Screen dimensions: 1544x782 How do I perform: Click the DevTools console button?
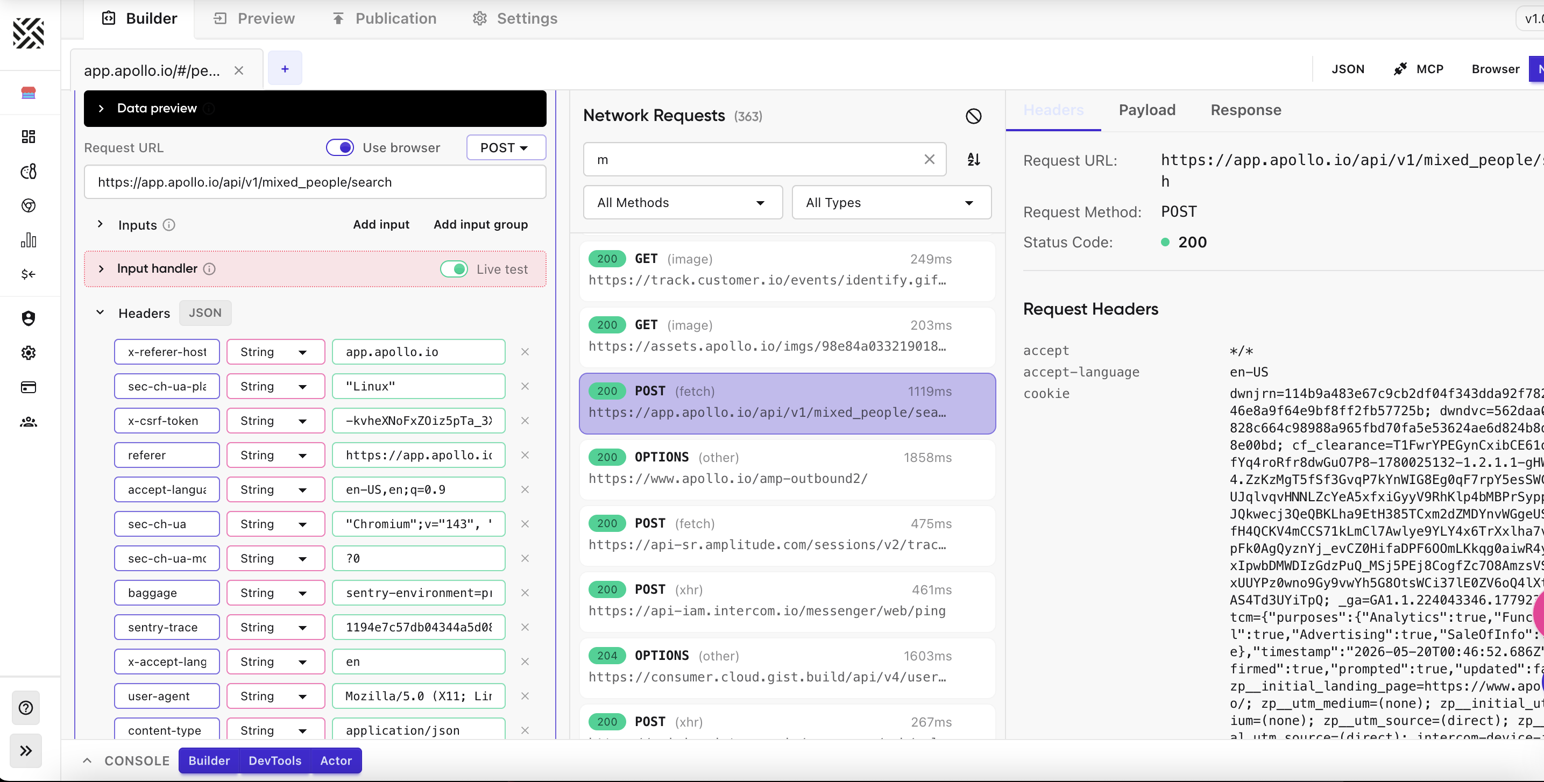274,760
